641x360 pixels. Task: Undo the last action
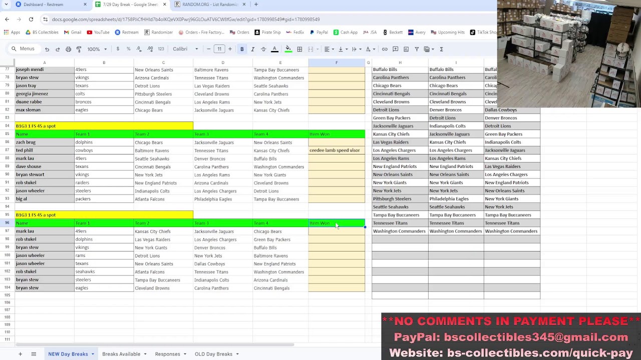(47, 49)
